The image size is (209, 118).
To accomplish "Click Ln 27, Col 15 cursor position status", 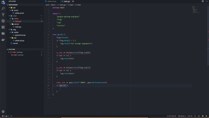I will 171,116.
